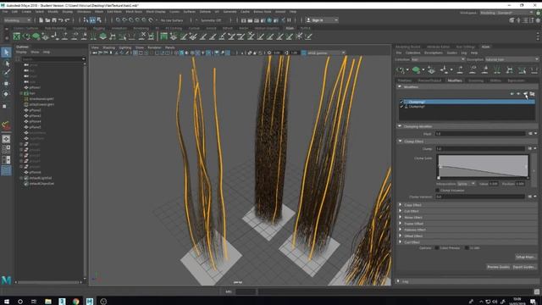This screenshot has width=542, height=305.
Task: Choose the Lasso select tool in toolbox
Action: tap(6, 64)
